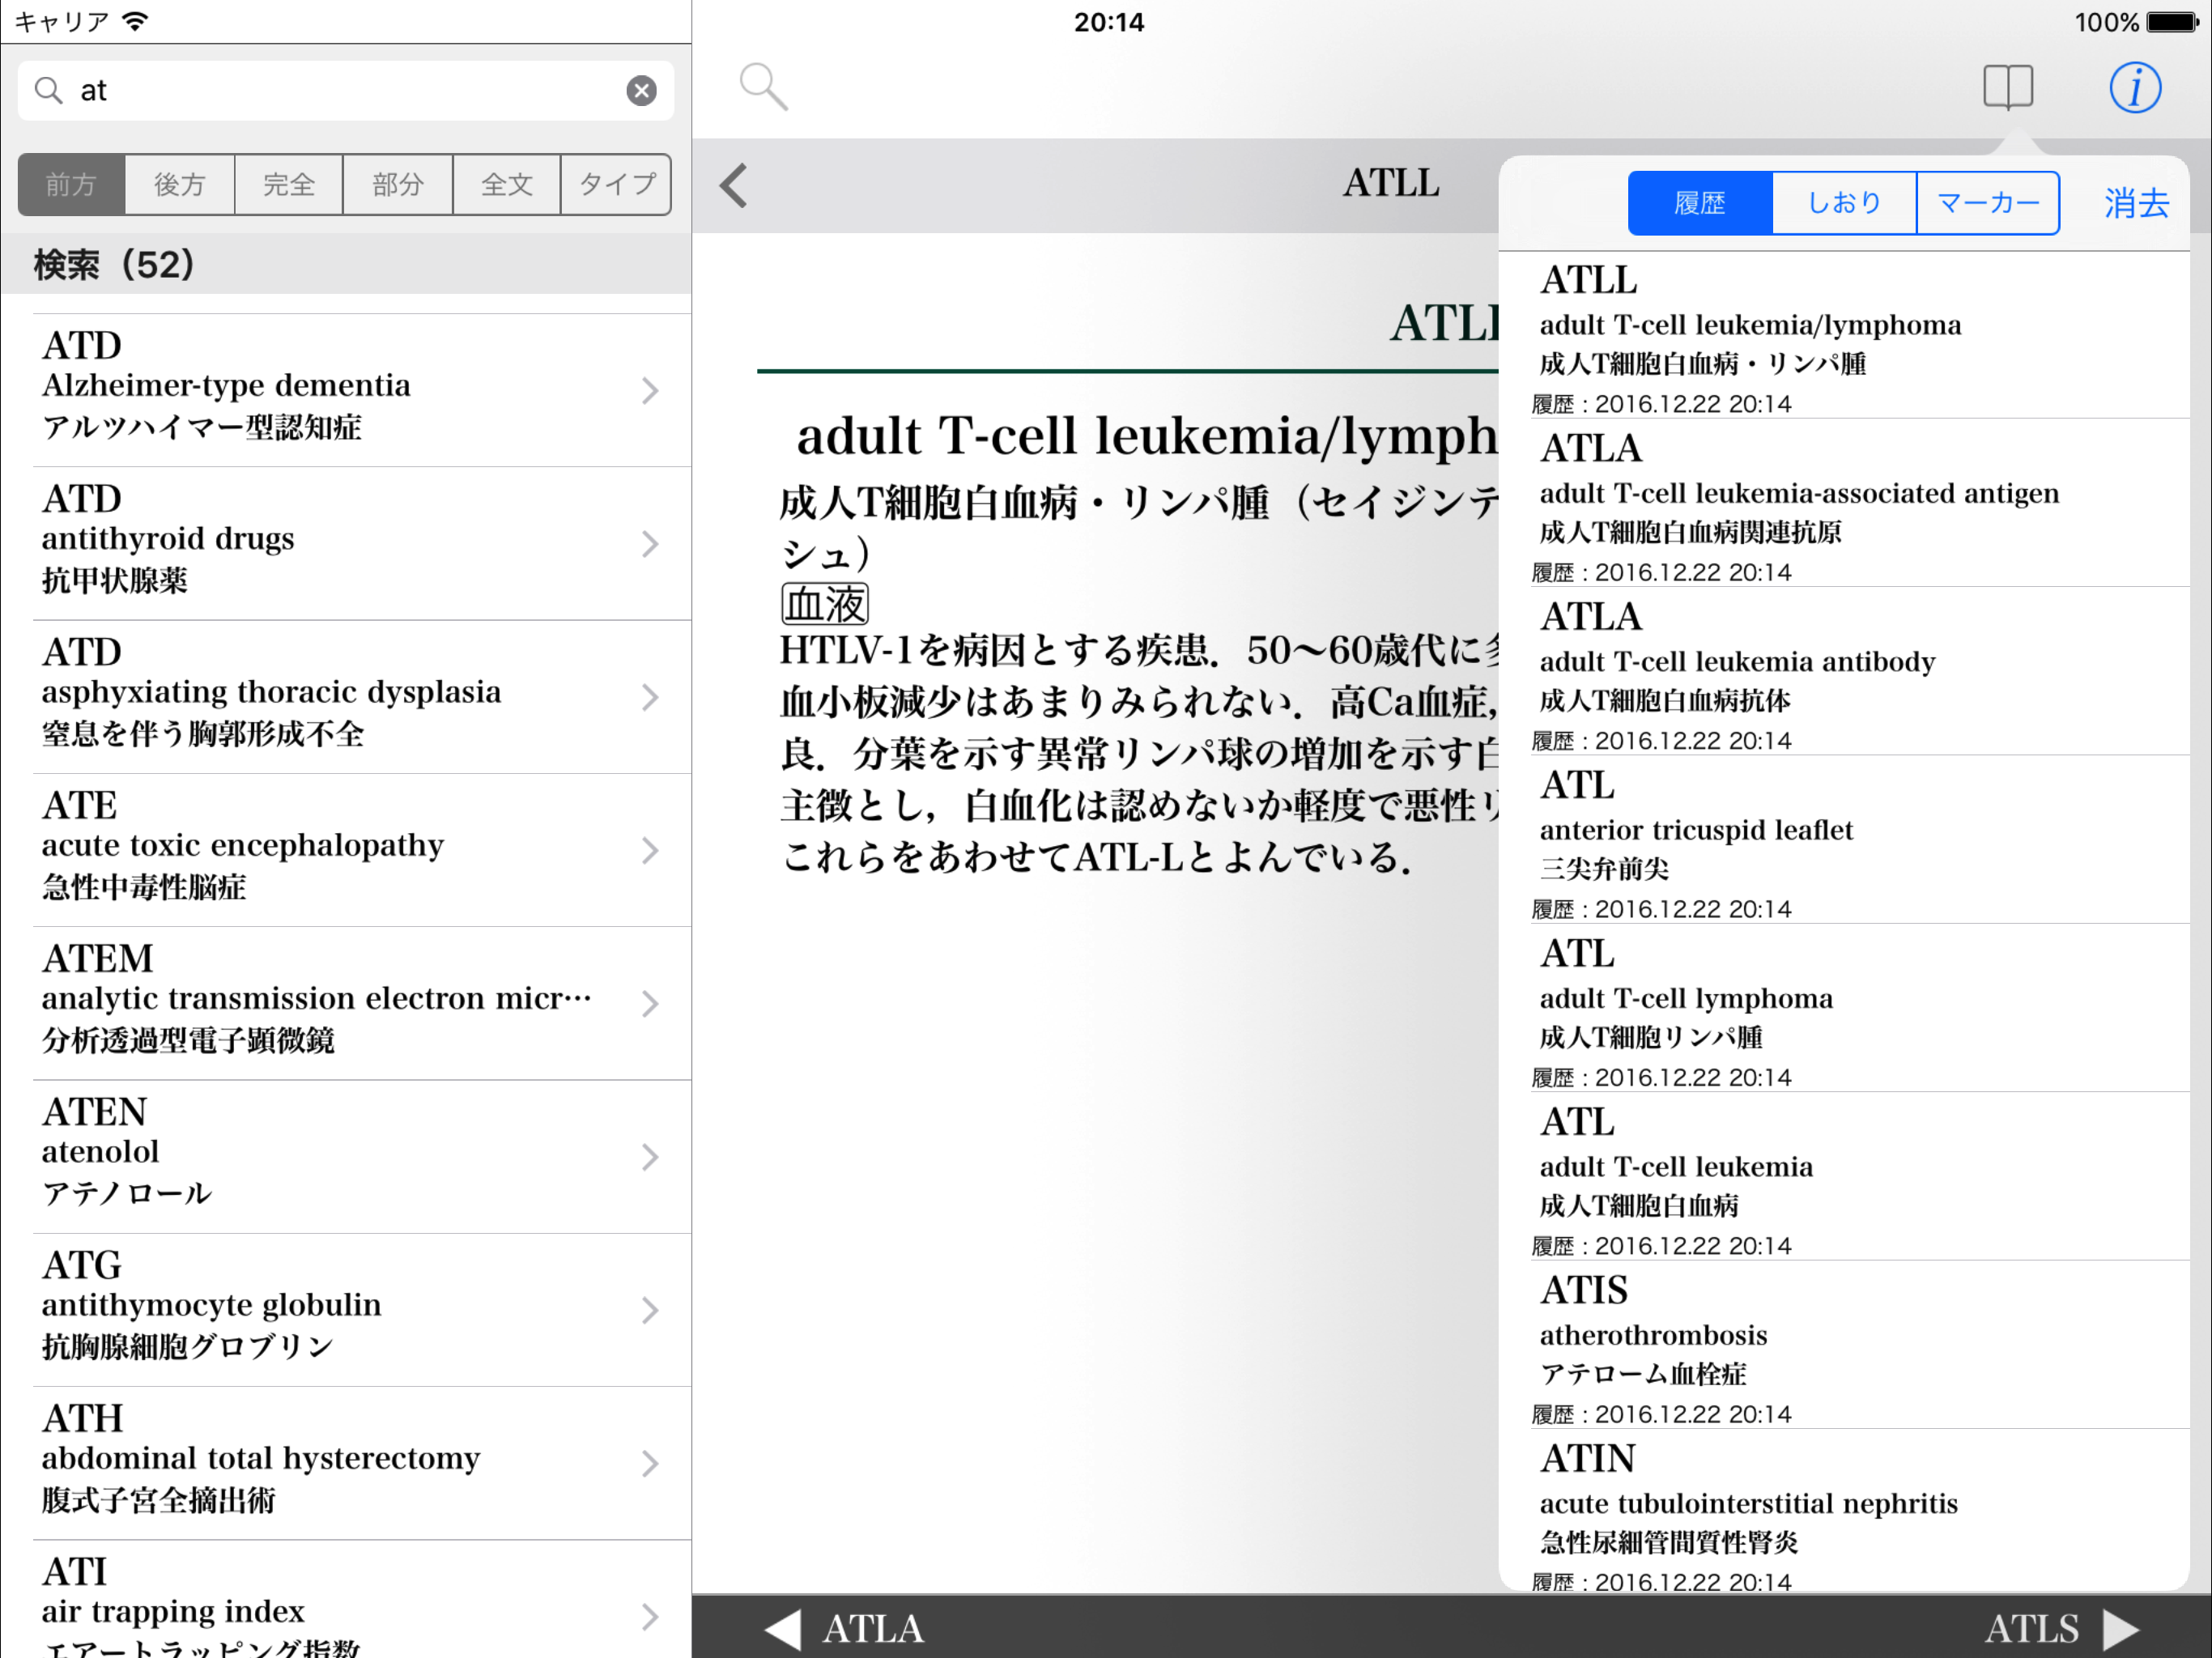
Task: Tap the magnifier search icon in toolbar
Action: [763, 87]
